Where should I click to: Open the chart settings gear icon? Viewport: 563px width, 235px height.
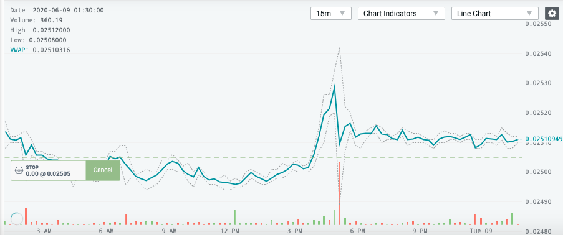coord(552,14)
